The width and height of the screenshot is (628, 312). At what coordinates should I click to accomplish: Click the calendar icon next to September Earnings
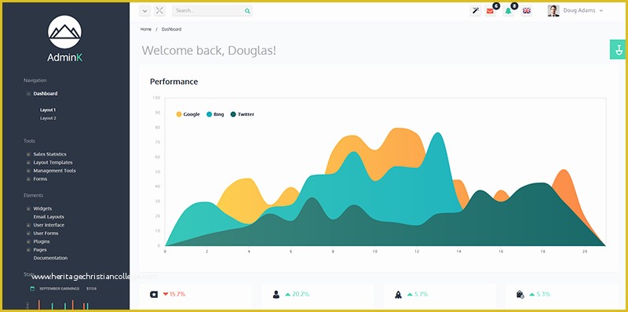click(x=32, y=288)
